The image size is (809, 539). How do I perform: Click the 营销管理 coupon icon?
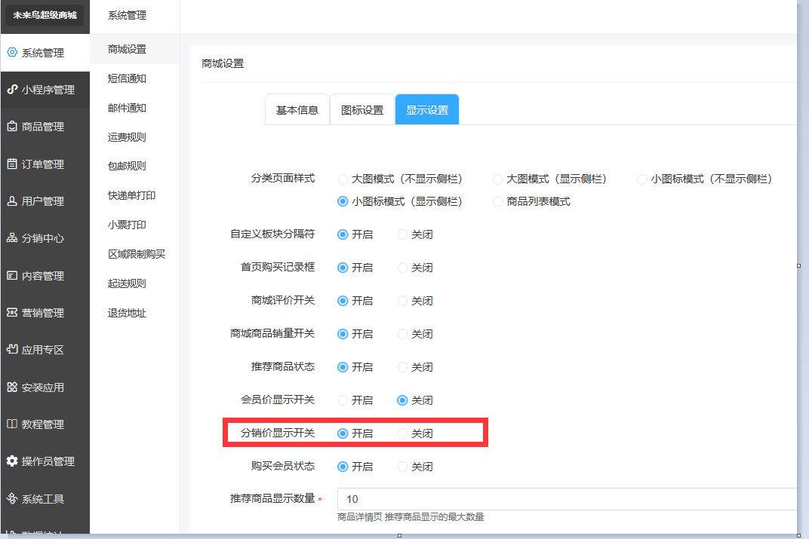12,312
